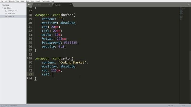Open the panel switcher icon in status bar
Screen dimensions: 191x107
[2, 106]
